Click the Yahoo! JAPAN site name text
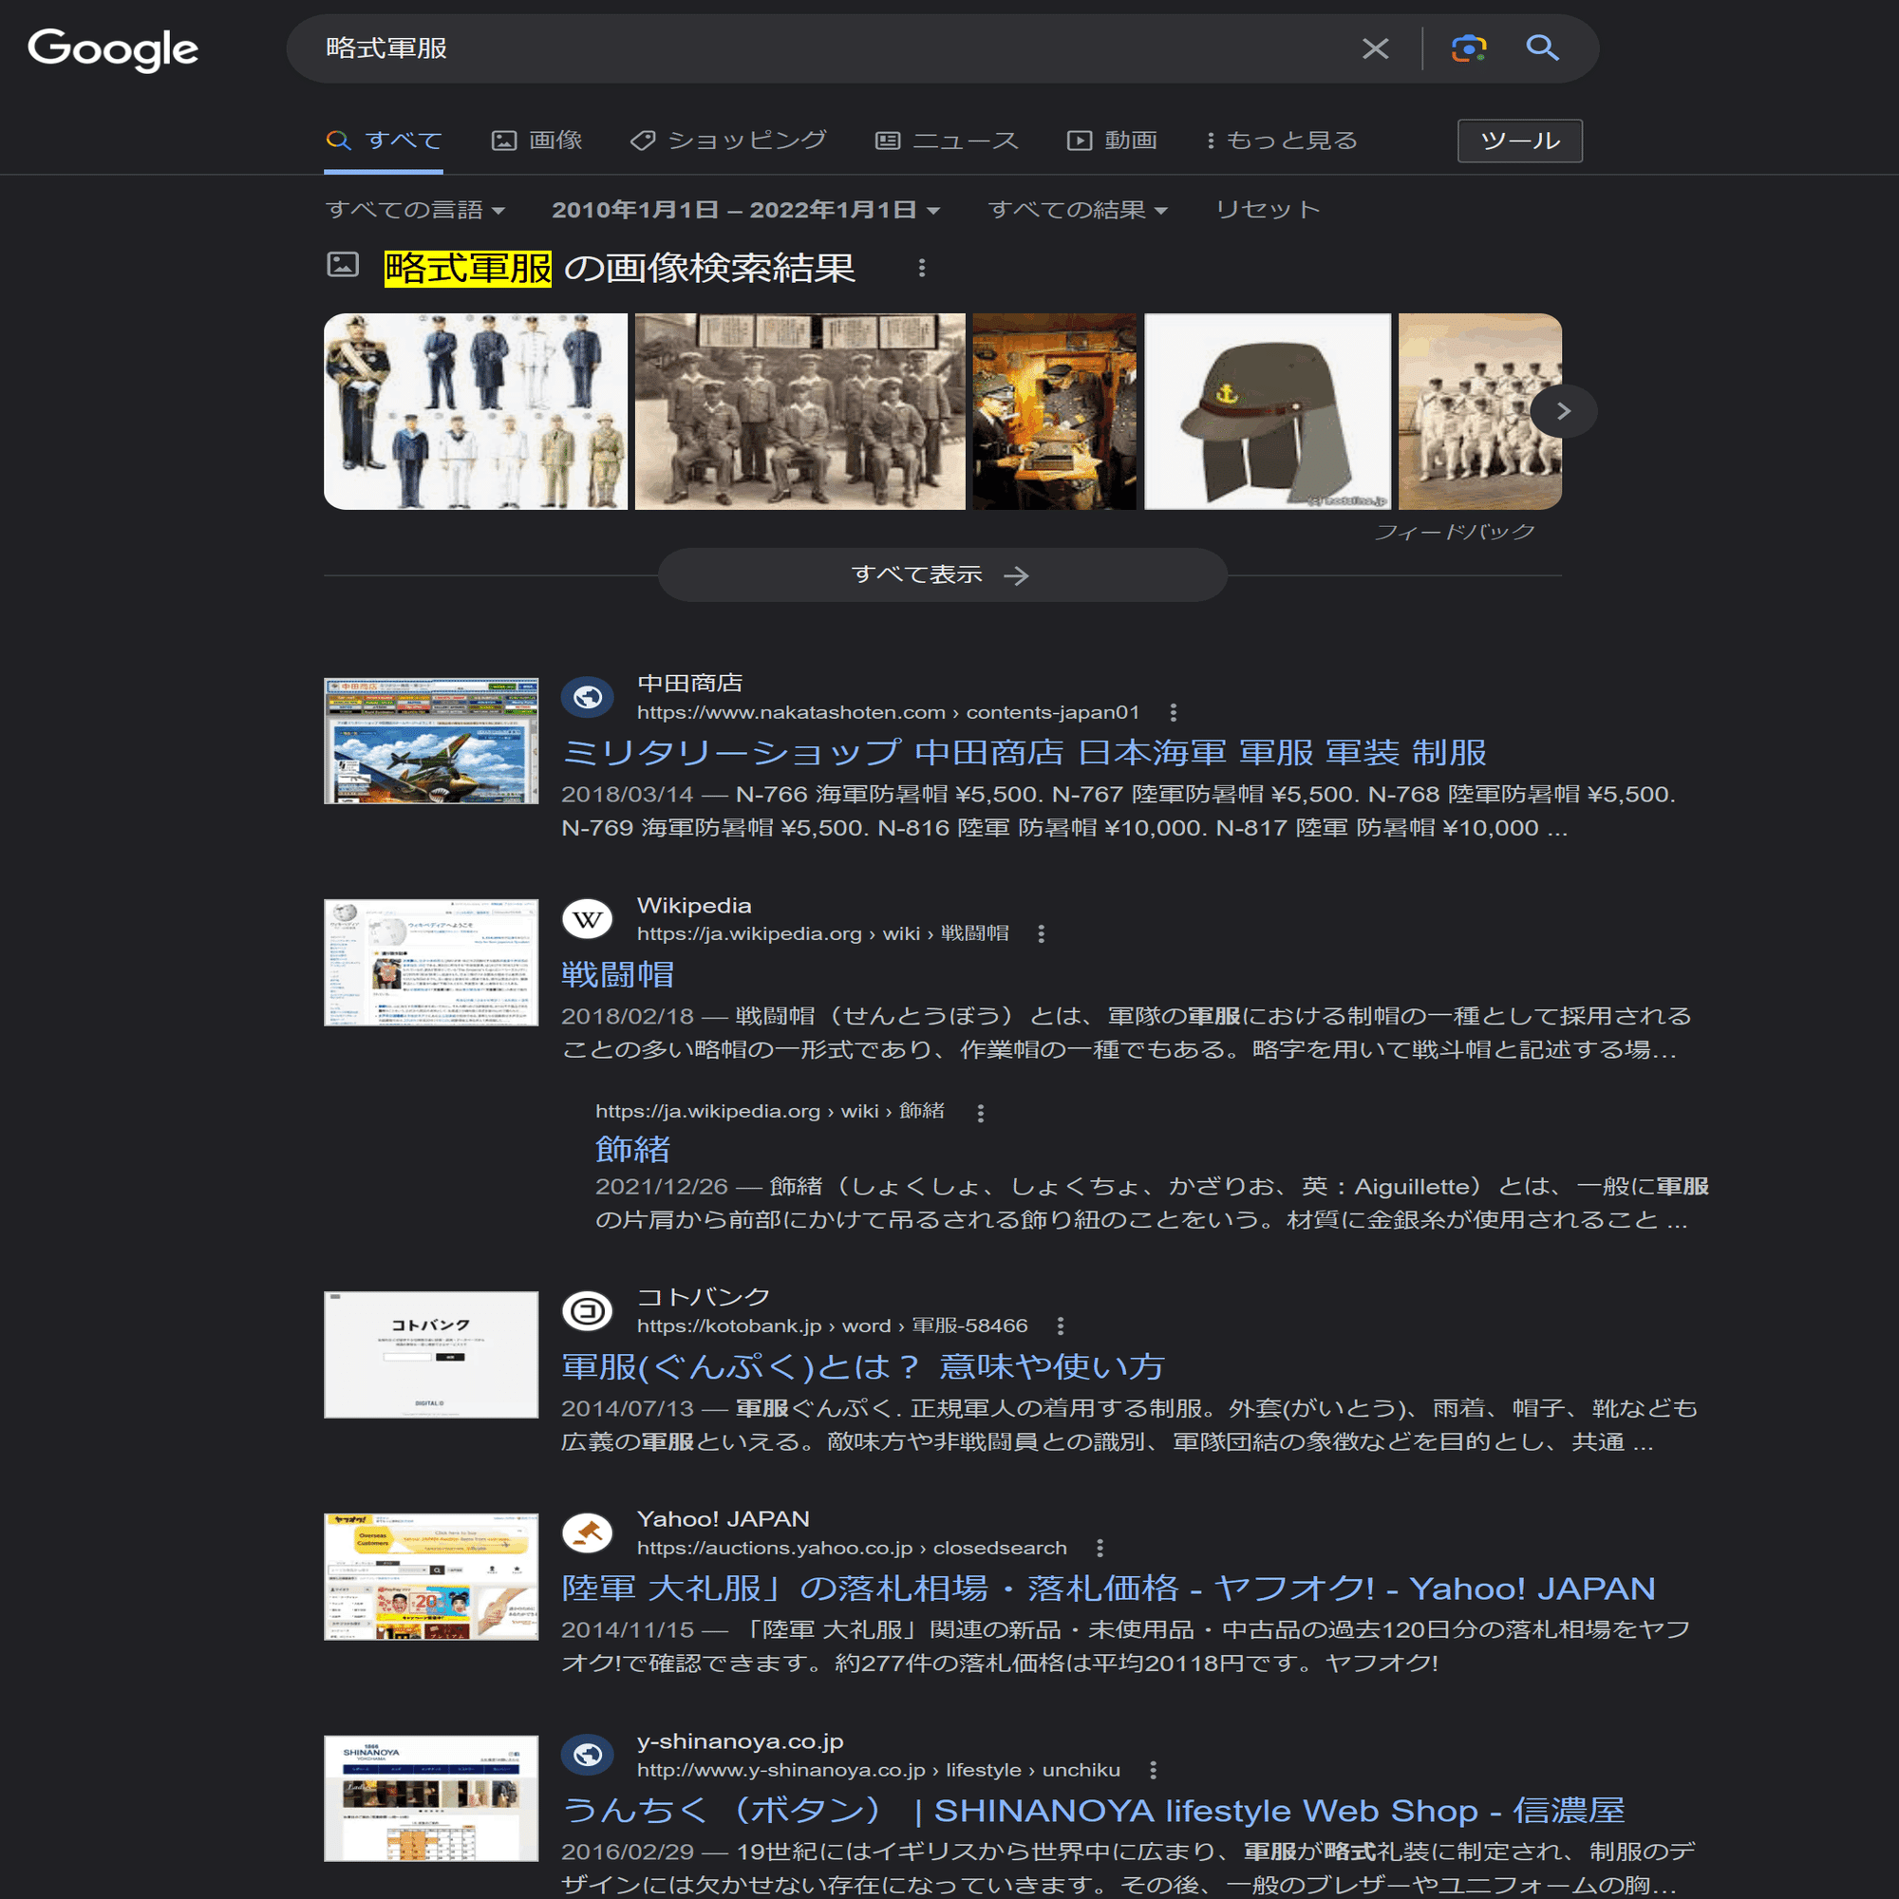The height and width of the screenshot is (1899, 1899). coord(724,1519)
